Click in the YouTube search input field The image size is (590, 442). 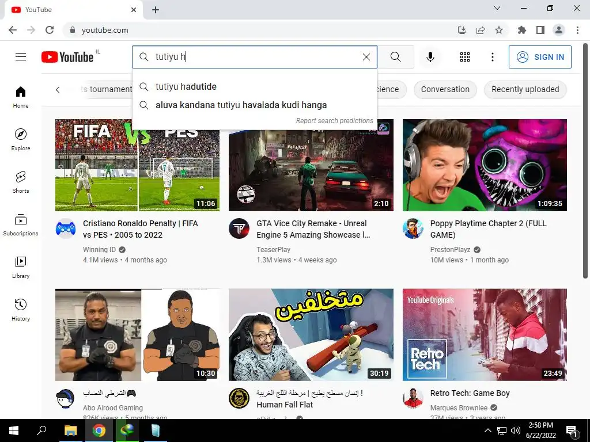coord(256,57)
